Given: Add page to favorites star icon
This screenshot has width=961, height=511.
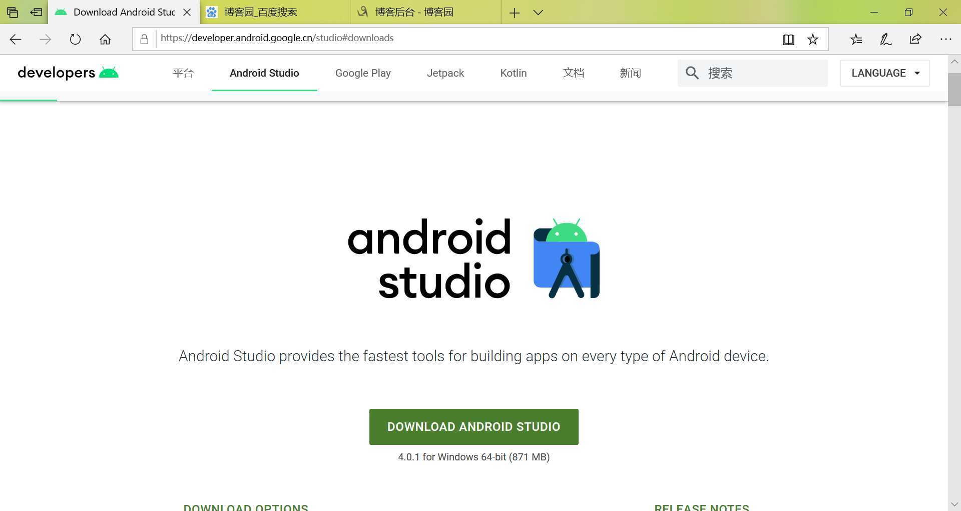Looking at the screenshot, I should click(x=813, y=40).
